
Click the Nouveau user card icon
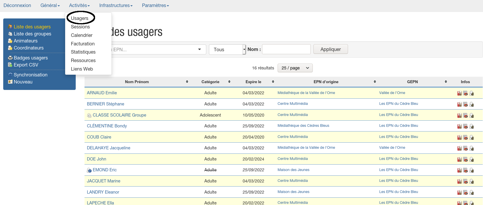[10, 82]
